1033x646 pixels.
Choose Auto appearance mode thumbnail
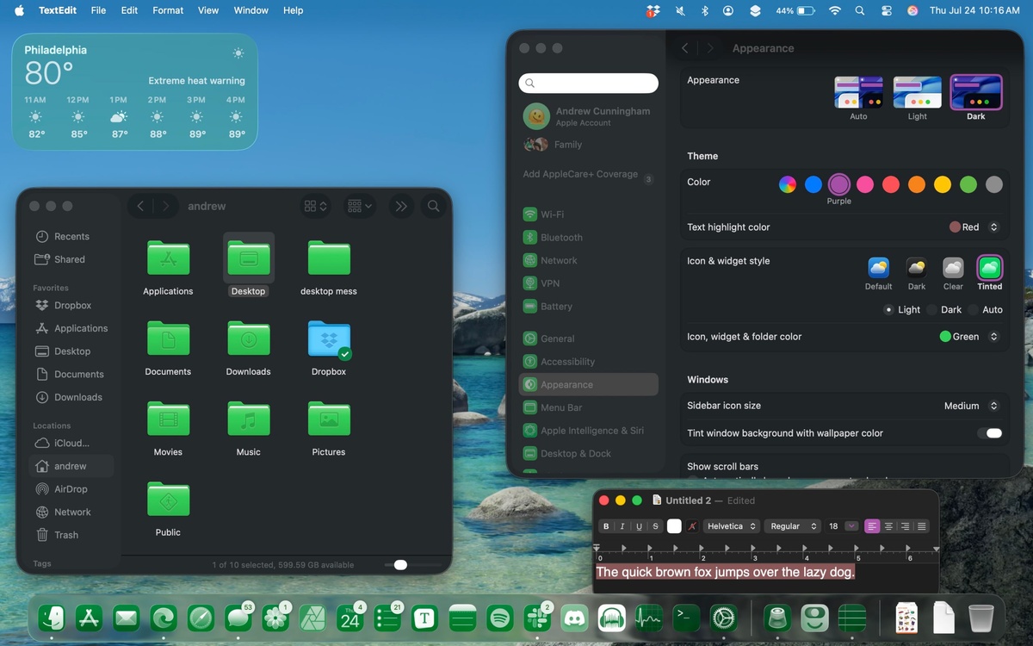pos(858,92)
